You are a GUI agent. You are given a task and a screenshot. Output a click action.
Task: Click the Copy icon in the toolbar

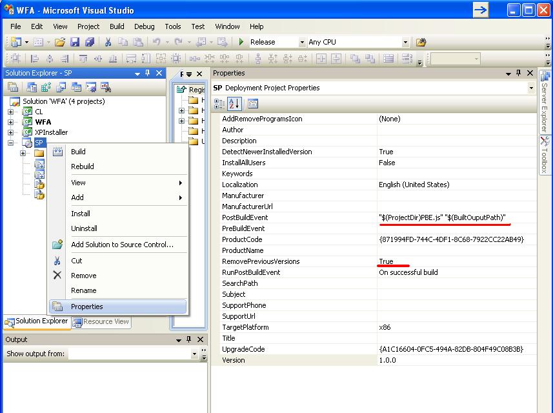tap(123, 42)
